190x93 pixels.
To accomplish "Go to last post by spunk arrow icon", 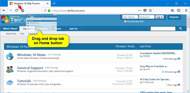I will point(179,72).
